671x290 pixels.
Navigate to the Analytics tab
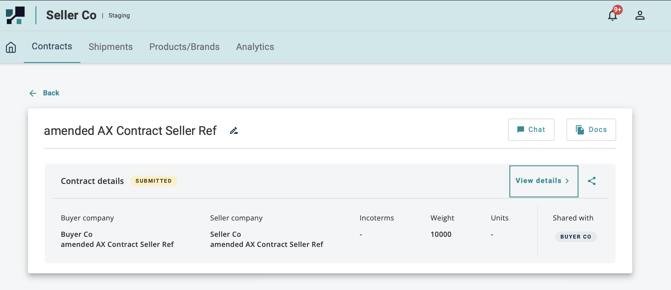(x=255, y=47)
